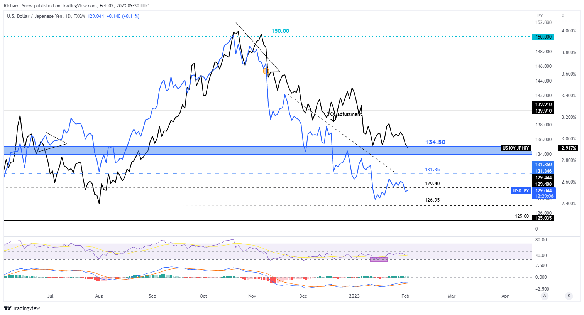Click the 129.044 current price label
This screenshot has height=315, width=584.
543,191
